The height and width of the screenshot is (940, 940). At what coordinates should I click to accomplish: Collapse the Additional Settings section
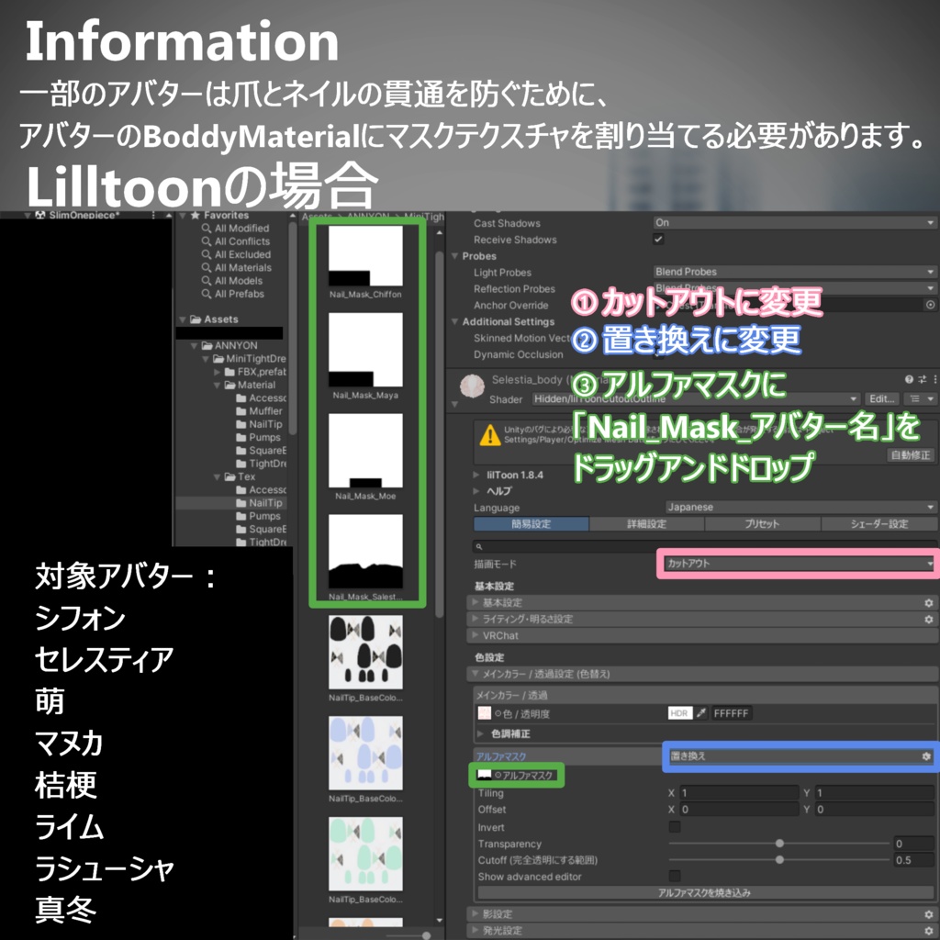coord(455,322)
